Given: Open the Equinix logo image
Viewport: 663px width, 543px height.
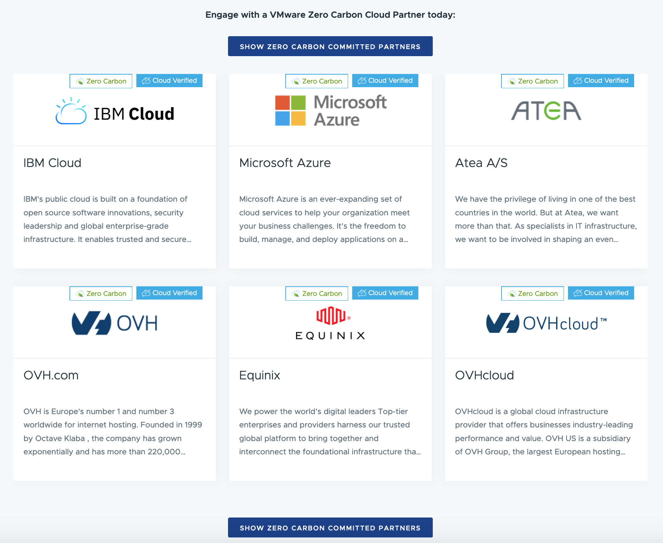Looking at the screenshot, I should pyautogui.click(x=330, y=323).
